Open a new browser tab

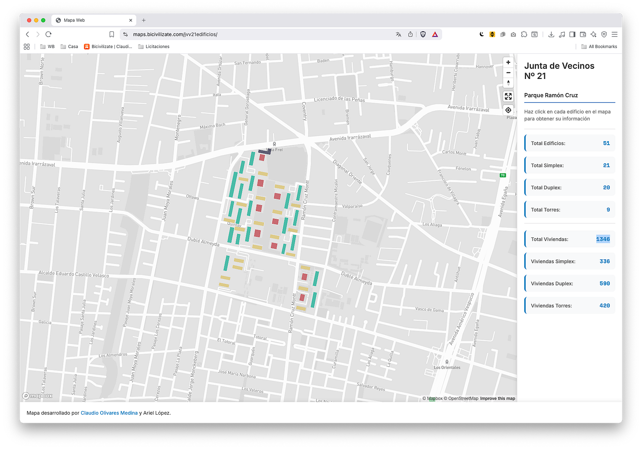tap(144, 20)
